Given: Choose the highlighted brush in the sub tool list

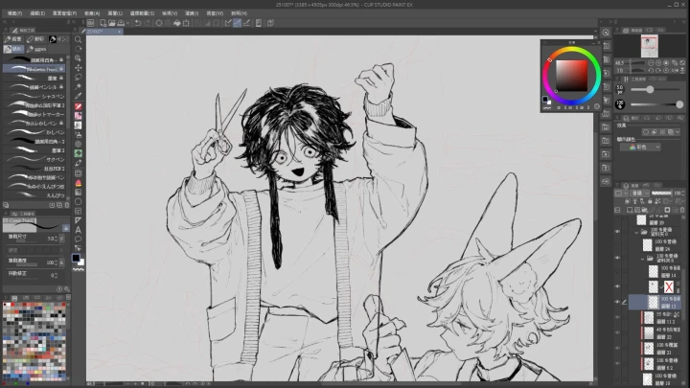Looking at the screenshot, I should (x=36, y=69).
